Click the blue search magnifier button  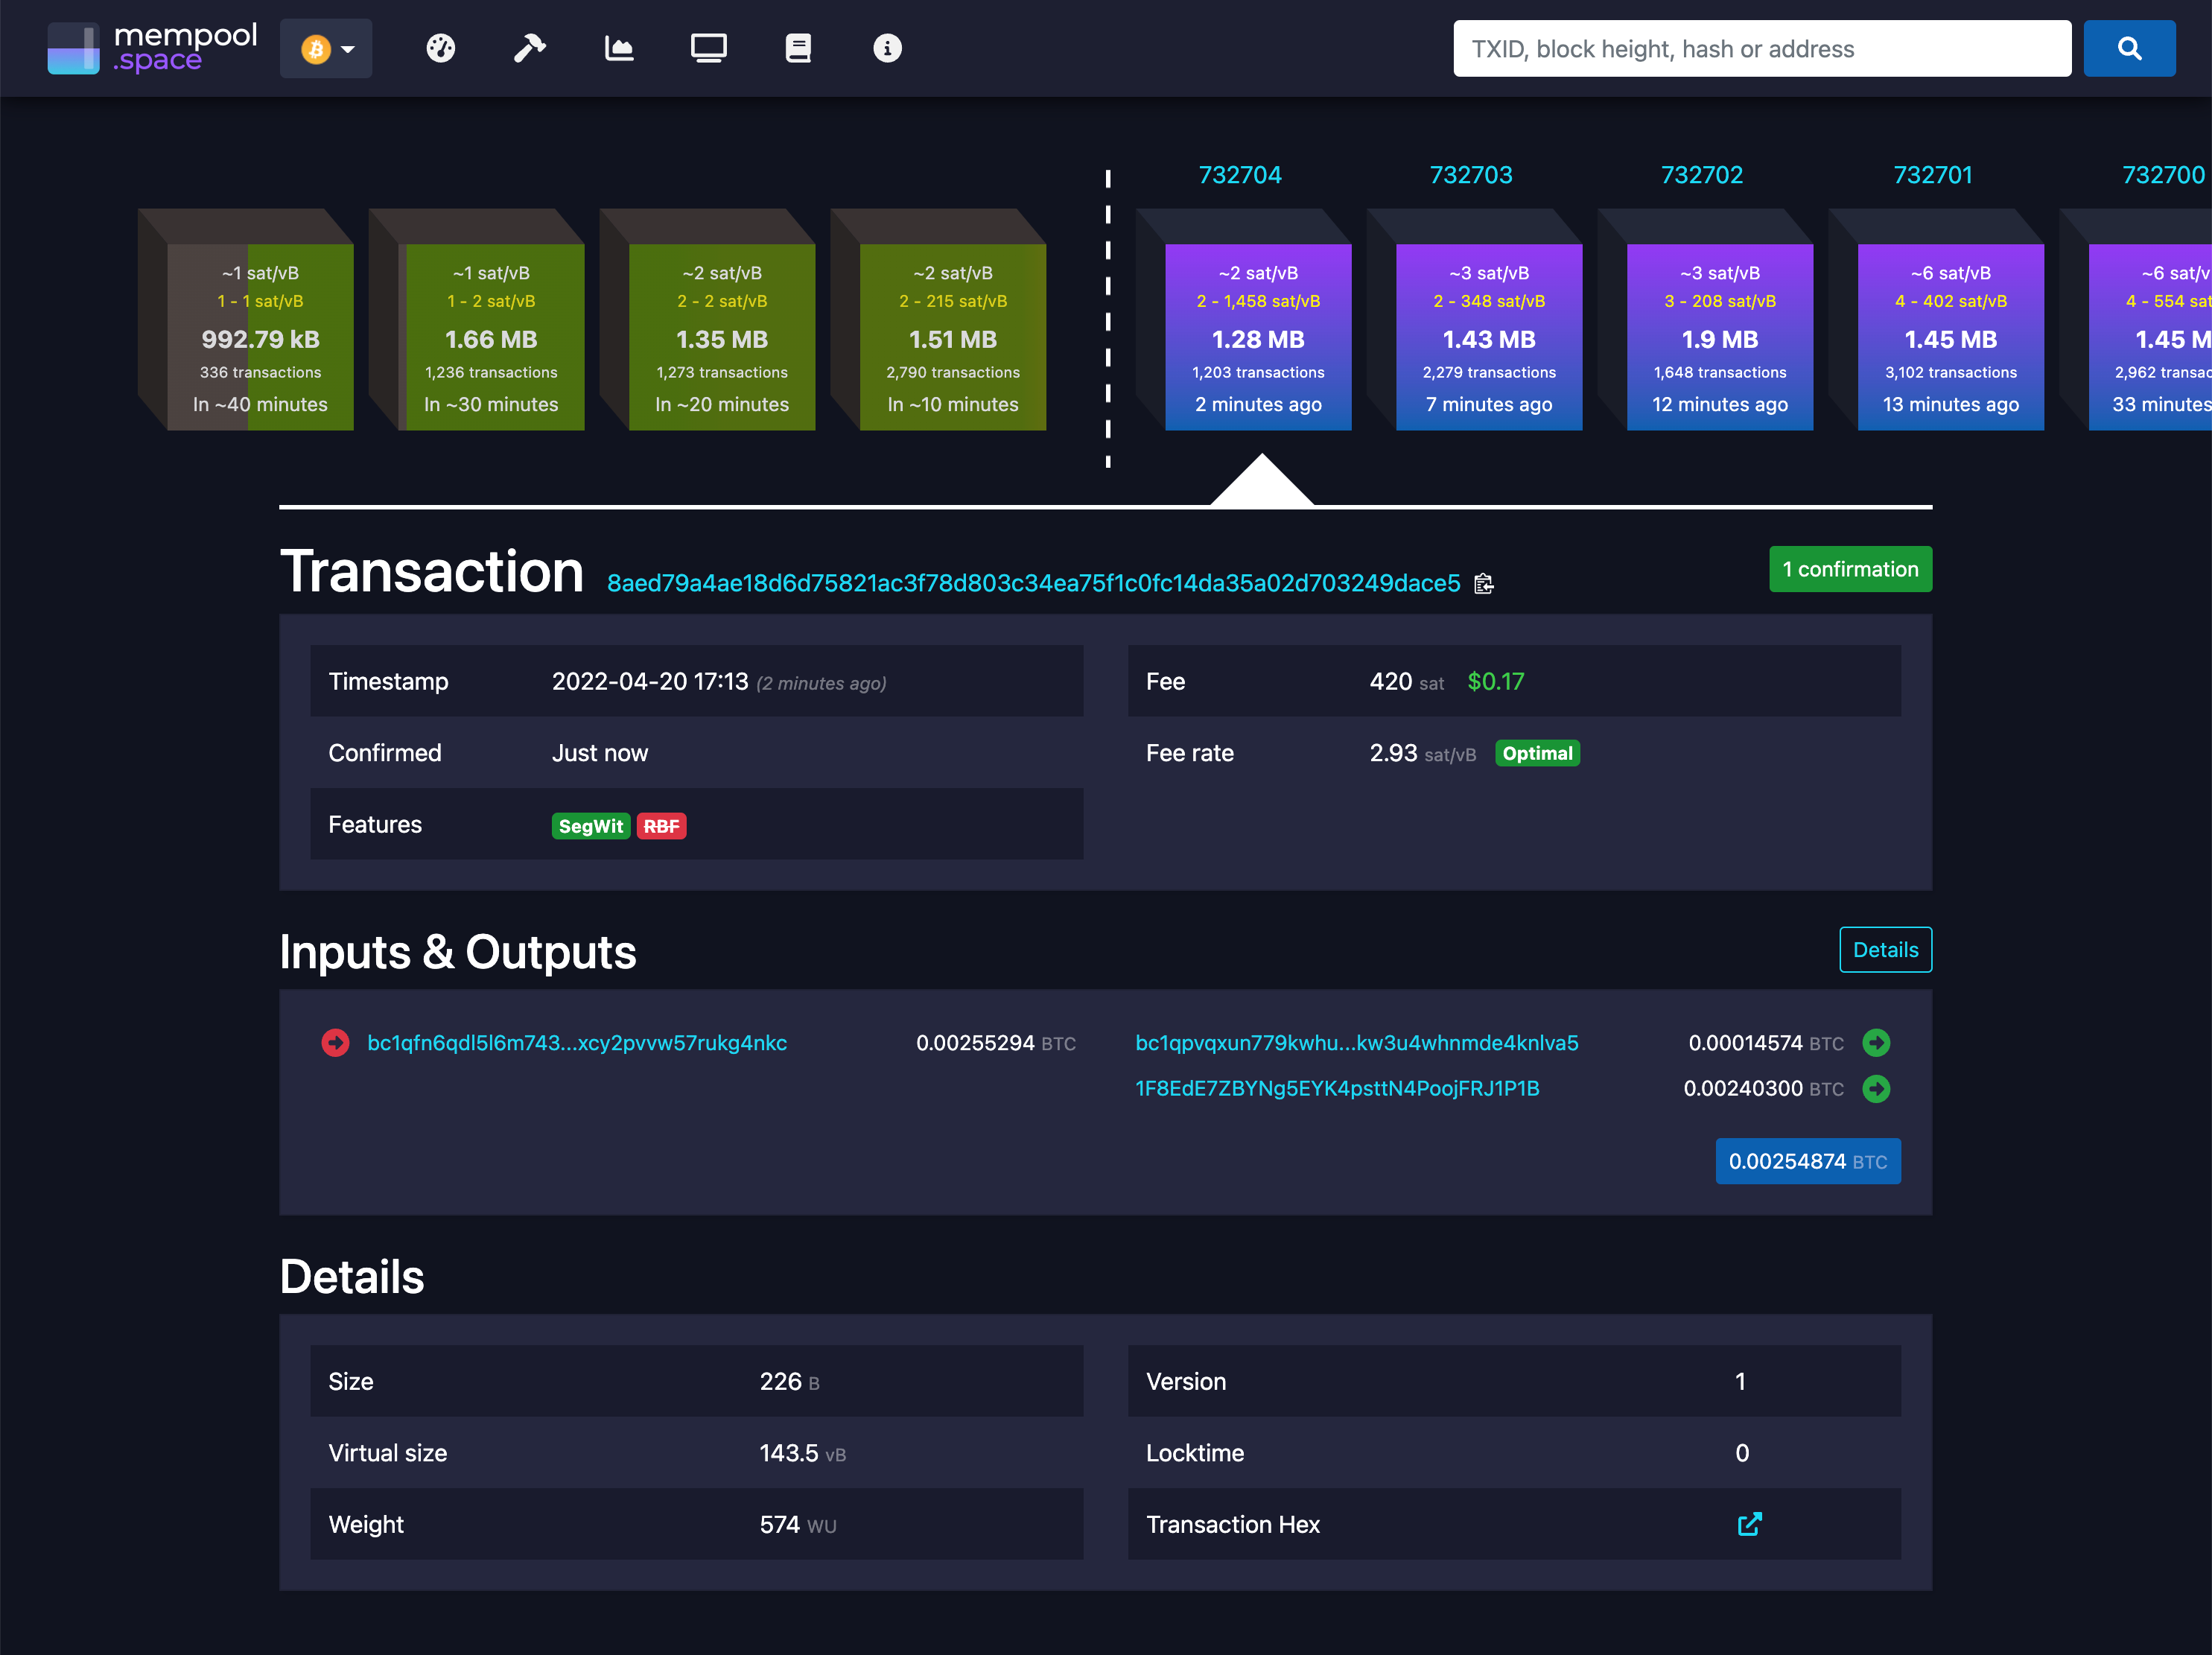[2129, 48]
